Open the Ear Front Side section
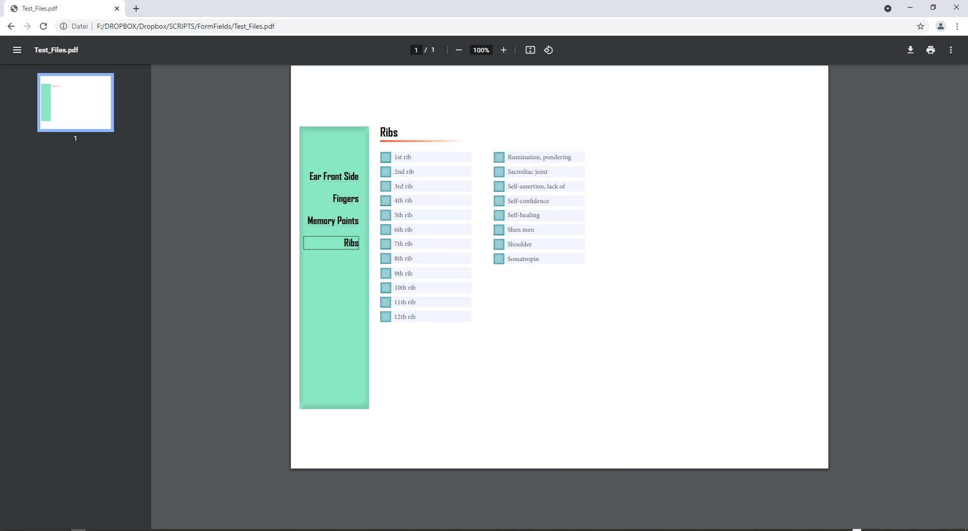The width and height of the screenshot is (968, 531). point(334,176)
